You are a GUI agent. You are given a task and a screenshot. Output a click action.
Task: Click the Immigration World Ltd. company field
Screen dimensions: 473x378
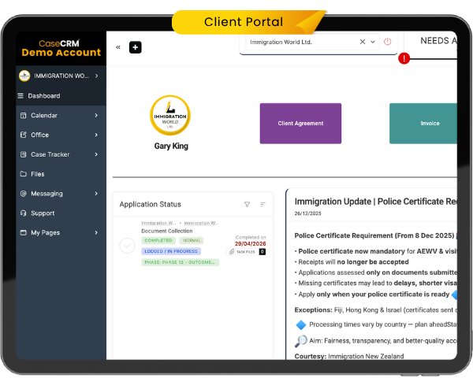tap(312, 42)
